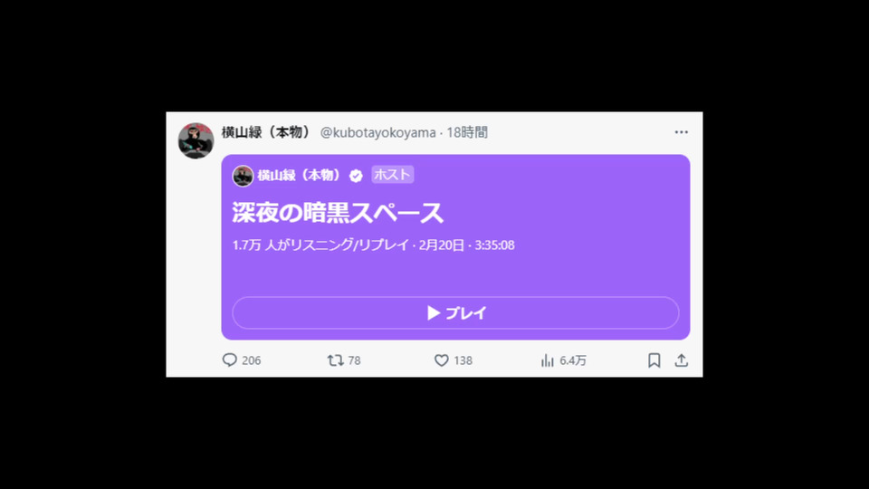The height and width of the screenshot is (489, 869).
Task: Bookmark this post
Action: click(654, 360)
